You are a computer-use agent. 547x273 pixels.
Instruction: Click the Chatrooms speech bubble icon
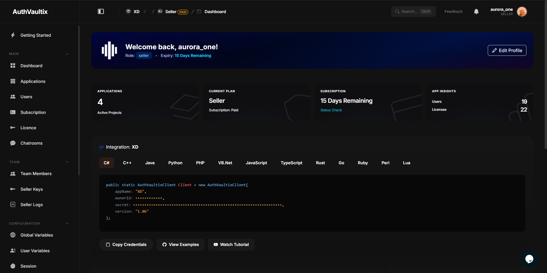coord(13,143)
